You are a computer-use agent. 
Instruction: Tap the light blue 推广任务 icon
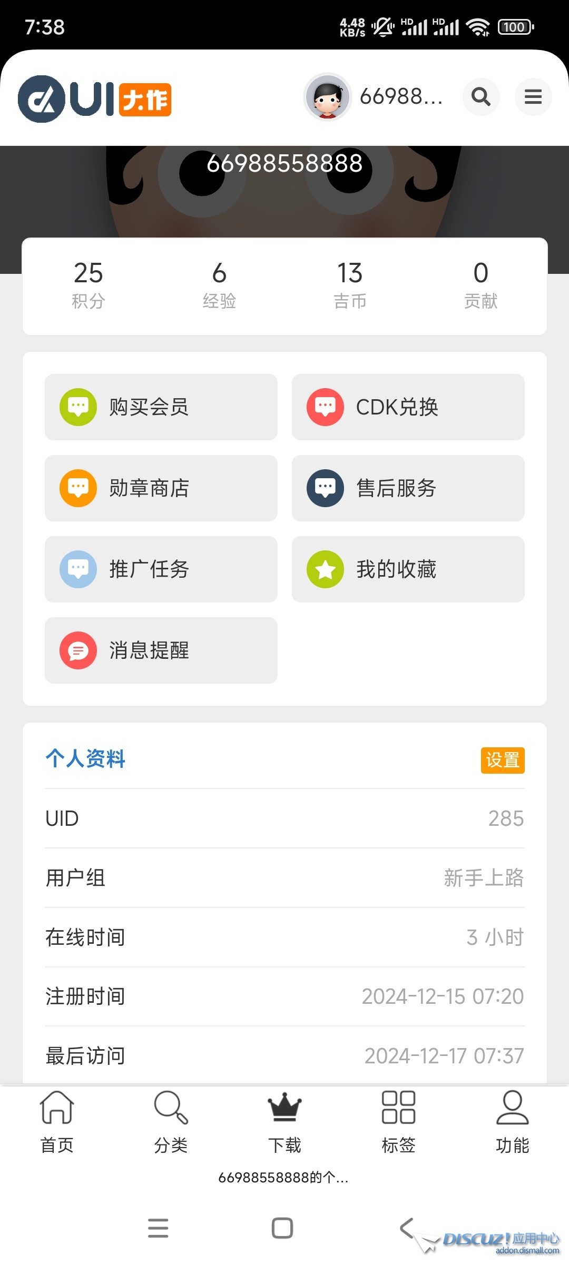[79, 569]
